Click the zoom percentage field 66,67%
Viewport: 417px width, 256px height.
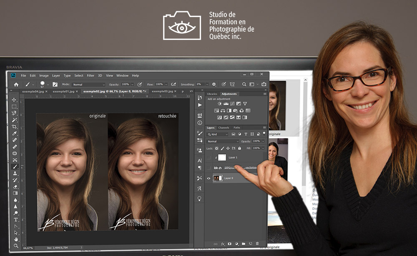[x=28, y=248]
